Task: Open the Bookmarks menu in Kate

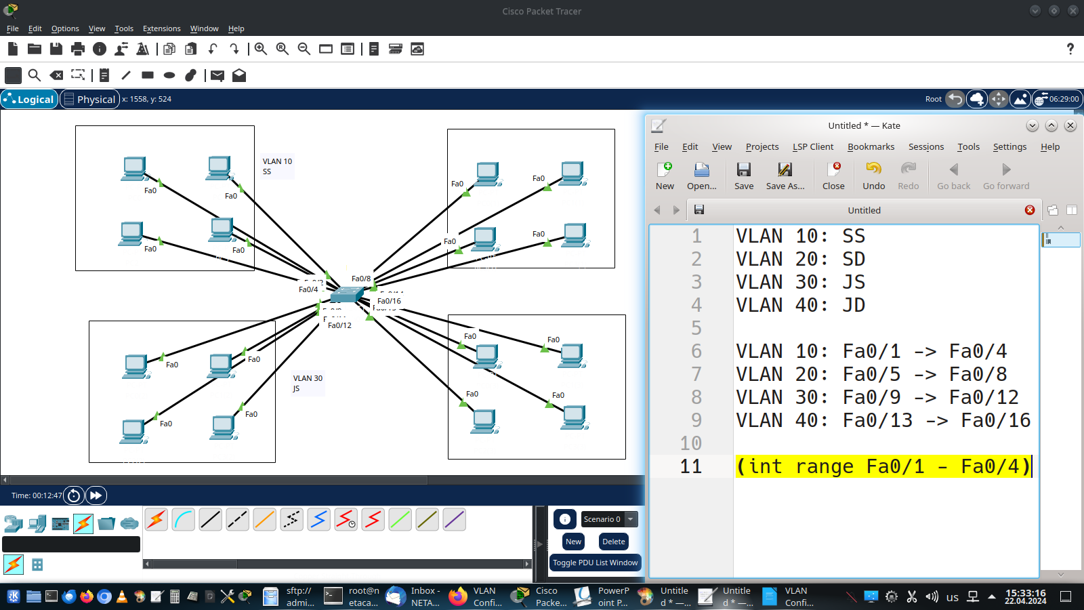Action: point(871,146)
